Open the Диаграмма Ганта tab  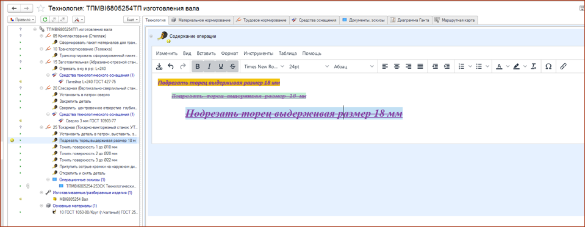[410, 20]
